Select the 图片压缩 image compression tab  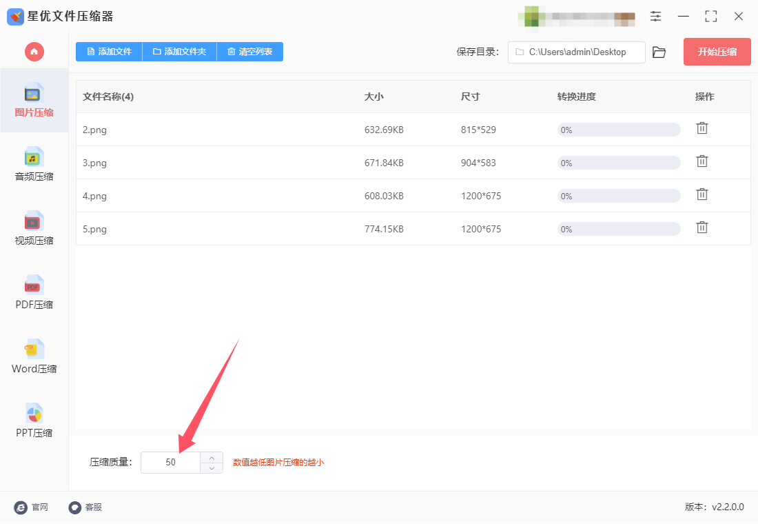tap(34, 100)
